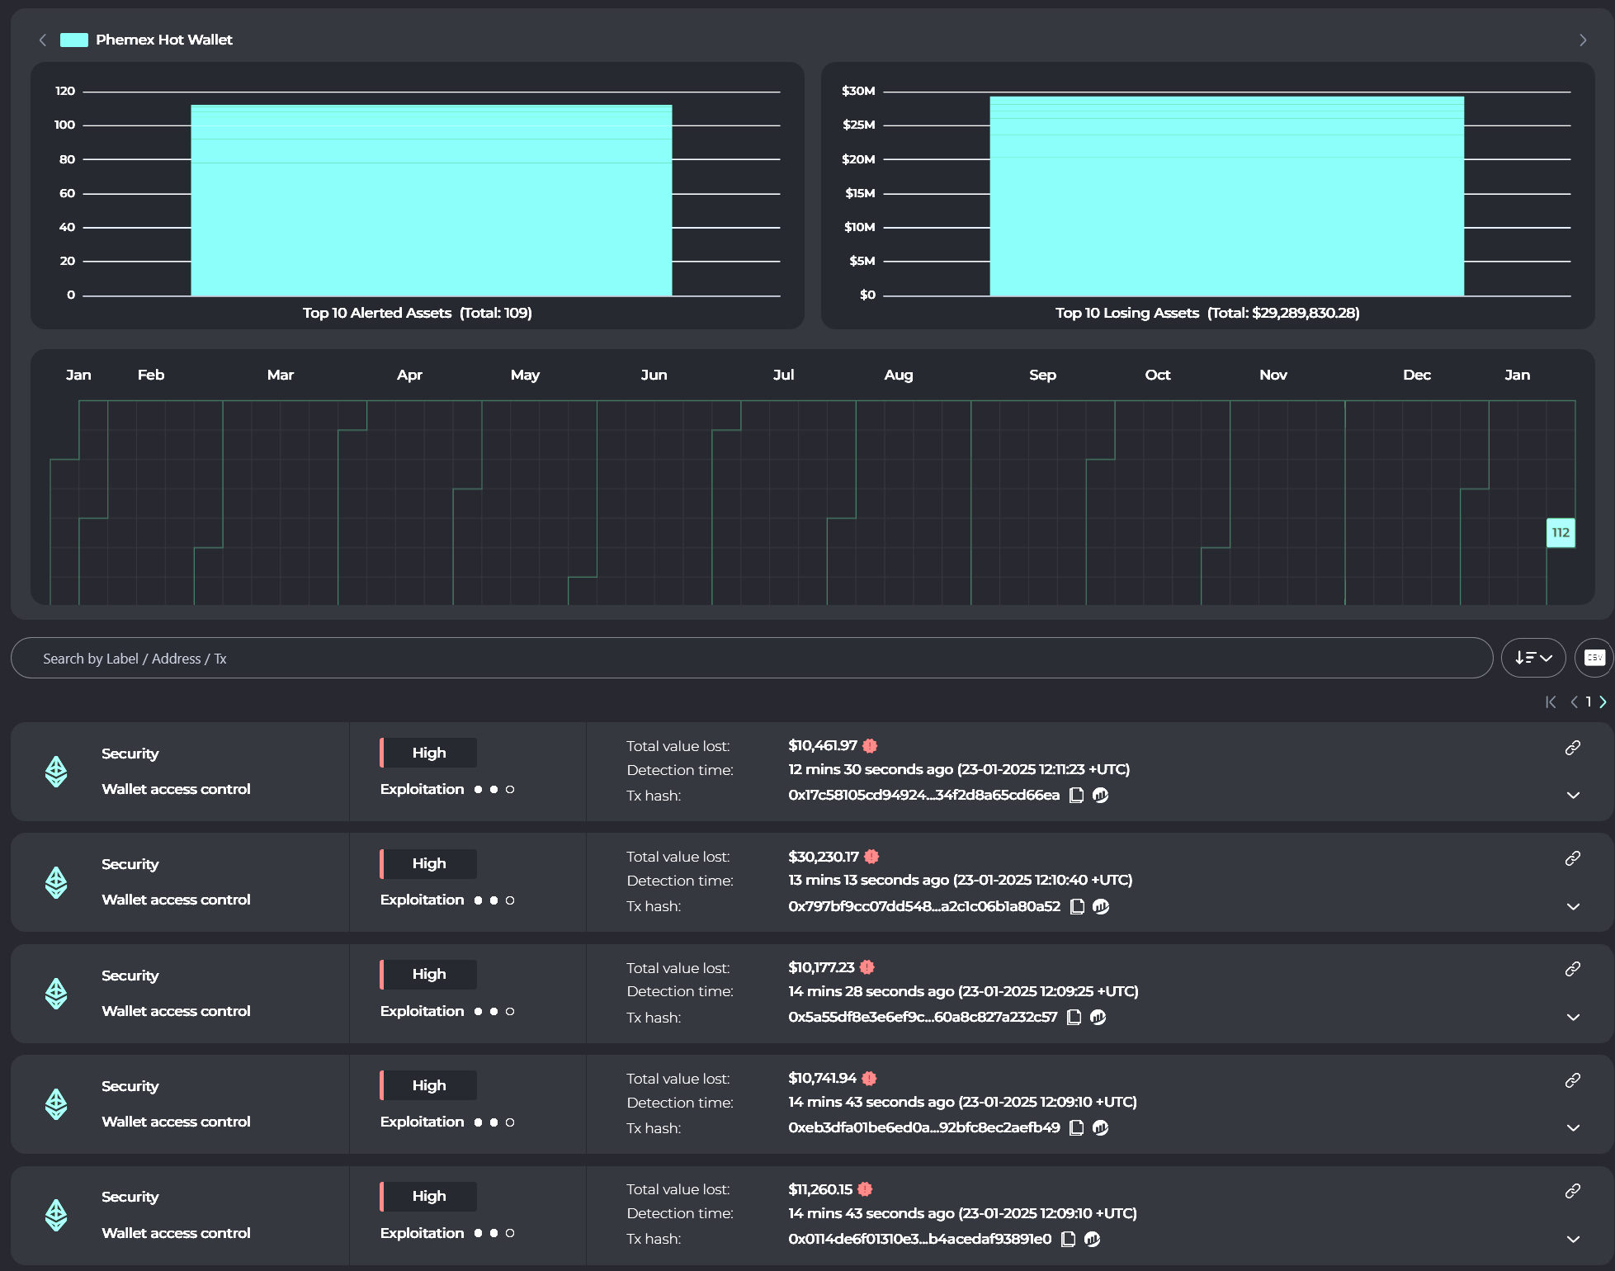Copy tx hash starting with 0x5a55df8e3e6ef9c
Screen dimensions: 1615x1271
1074,1017
